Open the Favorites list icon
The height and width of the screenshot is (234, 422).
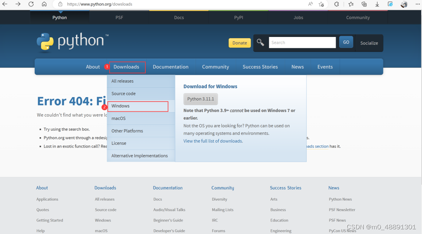point(351,4)
